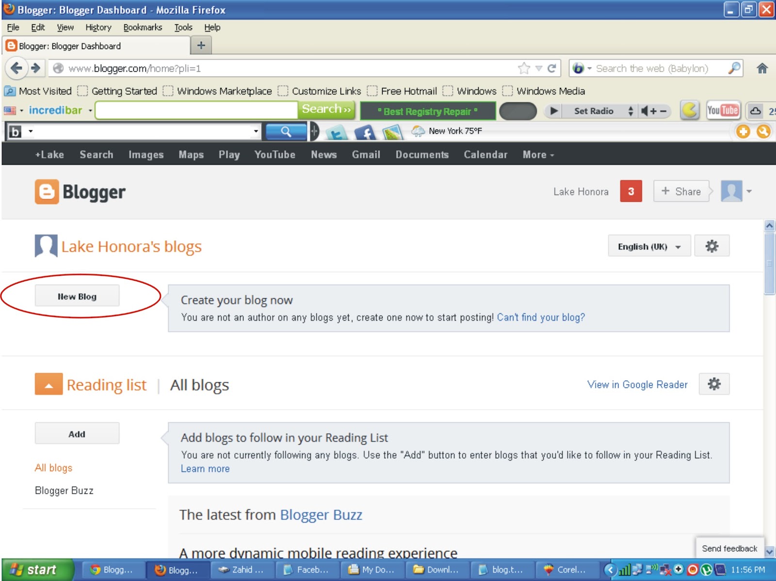Click the uTorrent tray icon

point(707,569)
